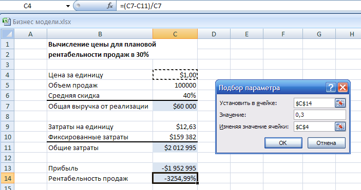Select cell labeled Средняя скидка
This screenshot has height=190, width=361.
[x=100, y=95]
